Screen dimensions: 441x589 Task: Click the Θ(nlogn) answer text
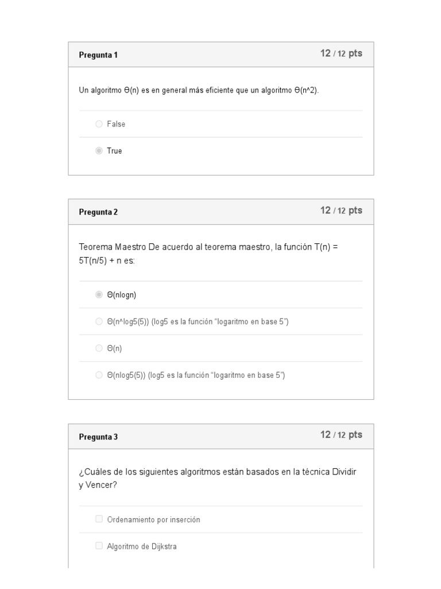pyautogui.click(x=122, y=294)
